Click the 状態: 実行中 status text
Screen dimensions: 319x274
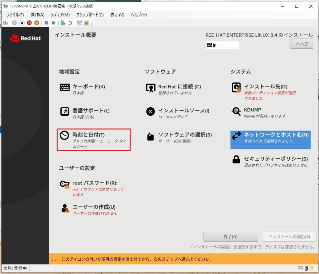[15, 268]
